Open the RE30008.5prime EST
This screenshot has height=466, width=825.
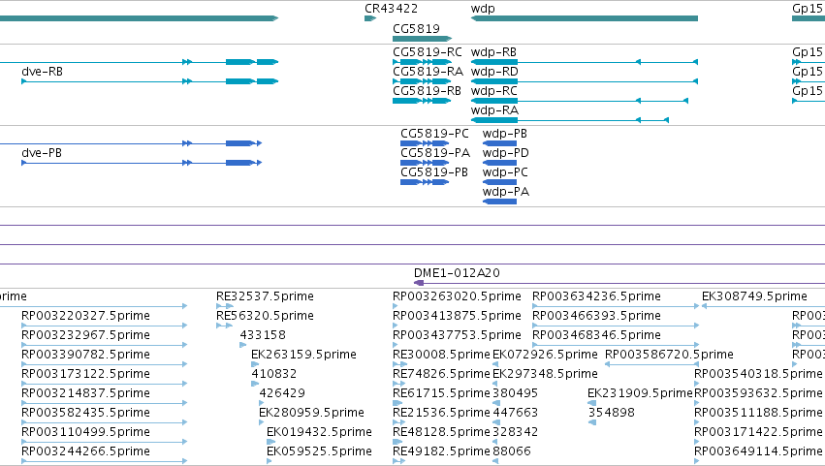point(441,355)
